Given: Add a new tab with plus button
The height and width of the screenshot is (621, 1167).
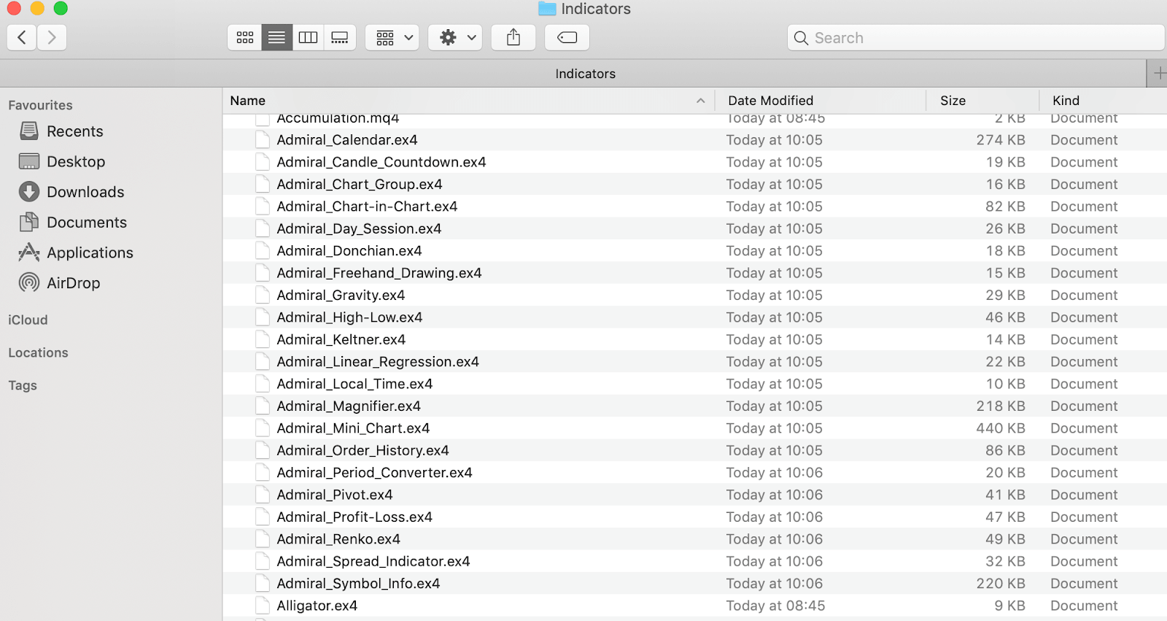Looking at the screenshot, I should pos(1158,74).
